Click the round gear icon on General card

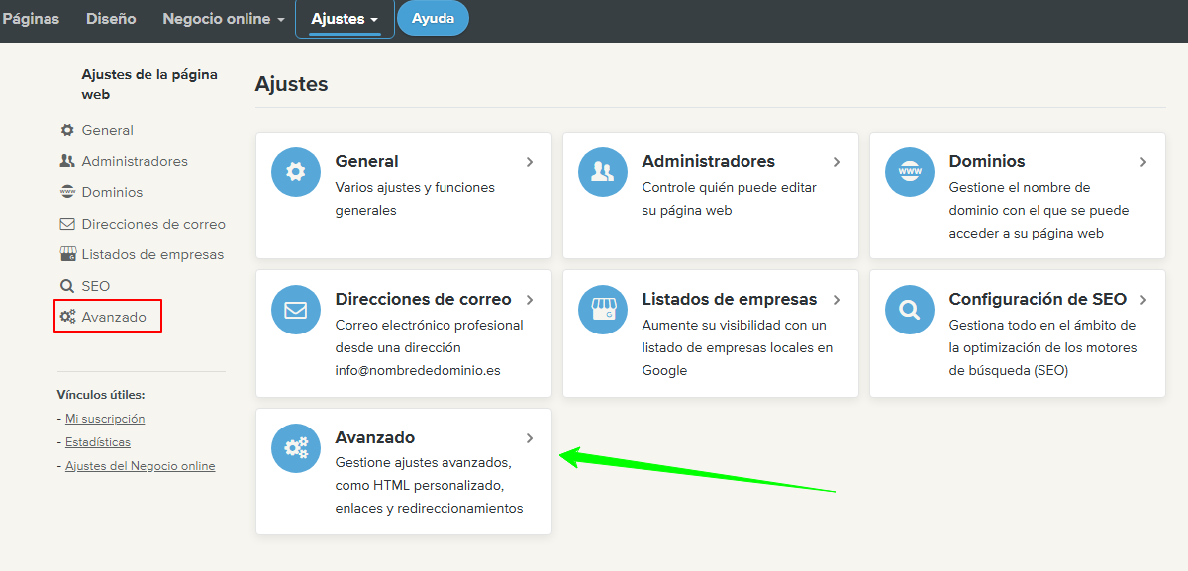[x=296, y=172]
